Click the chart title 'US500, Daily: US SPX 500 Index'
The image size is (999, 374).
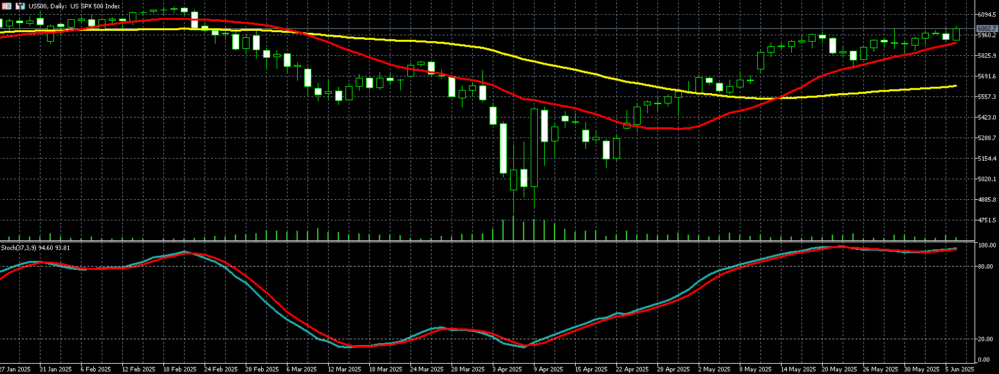(74, 6)
